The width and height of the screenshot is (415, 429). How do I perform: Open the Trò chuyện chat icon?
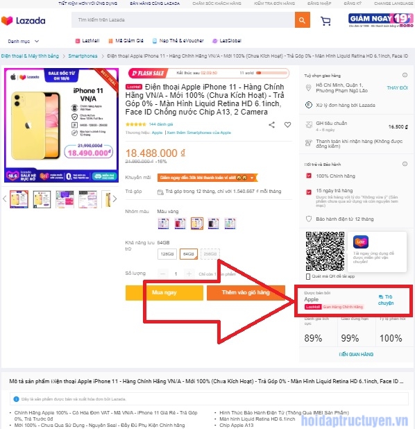click(381, 297)
